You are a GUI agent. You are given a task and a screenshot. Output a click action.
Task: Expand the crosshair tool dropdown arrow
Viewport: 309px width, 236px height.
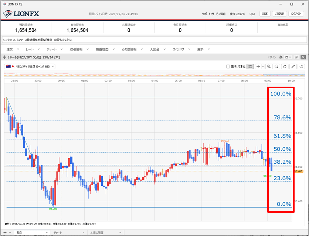(x=262, y=66)
